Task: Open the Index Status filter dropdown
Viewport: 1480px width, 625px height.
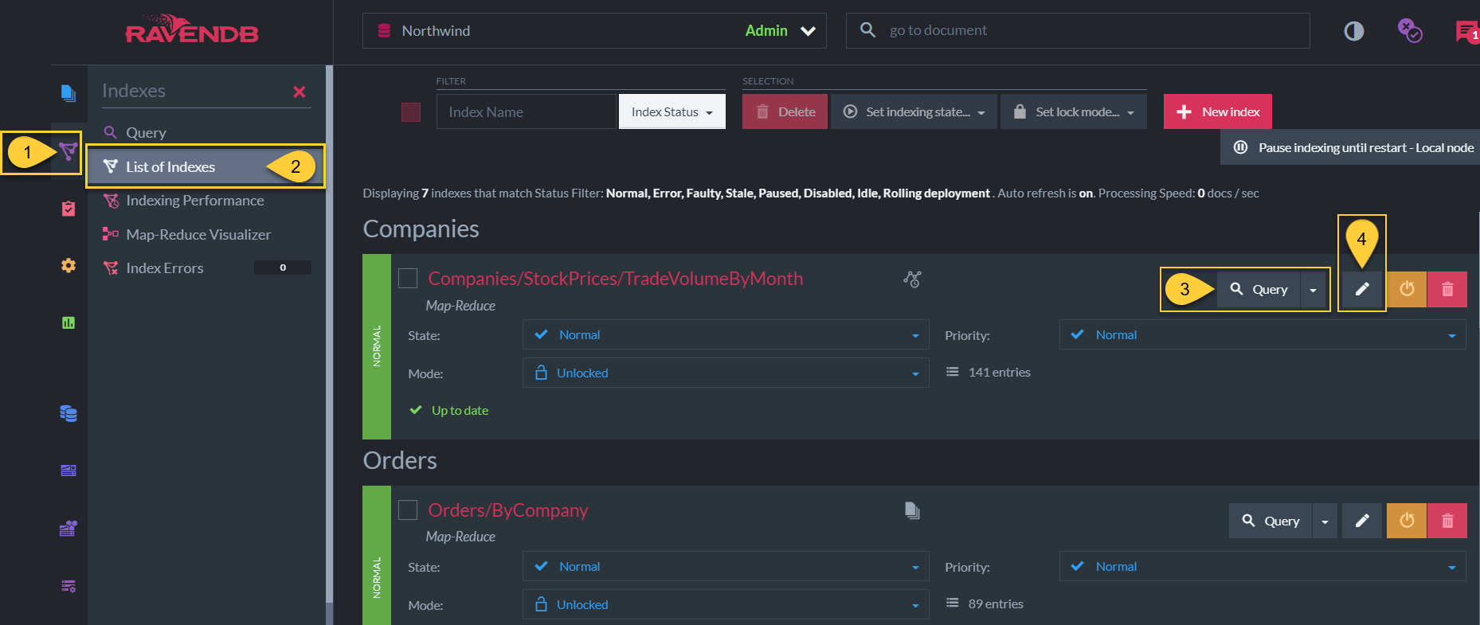Action: point(672,111)
